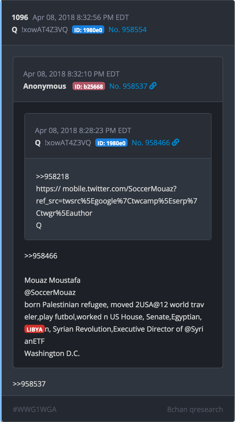Click the blue ID: 1980e0 badge in header

click(88, 30)
